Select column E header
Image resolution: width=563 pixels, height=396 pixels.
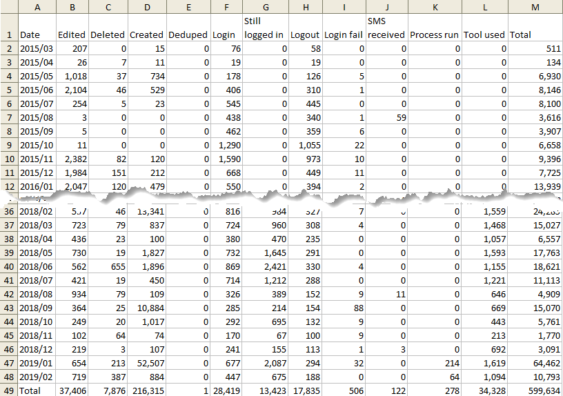(188, 6)
